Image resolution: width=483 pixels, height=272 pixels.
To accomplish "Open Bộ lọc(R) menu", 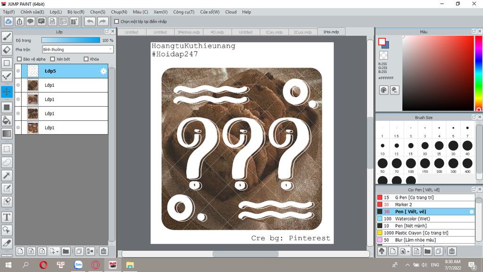I will click(76, 12).
